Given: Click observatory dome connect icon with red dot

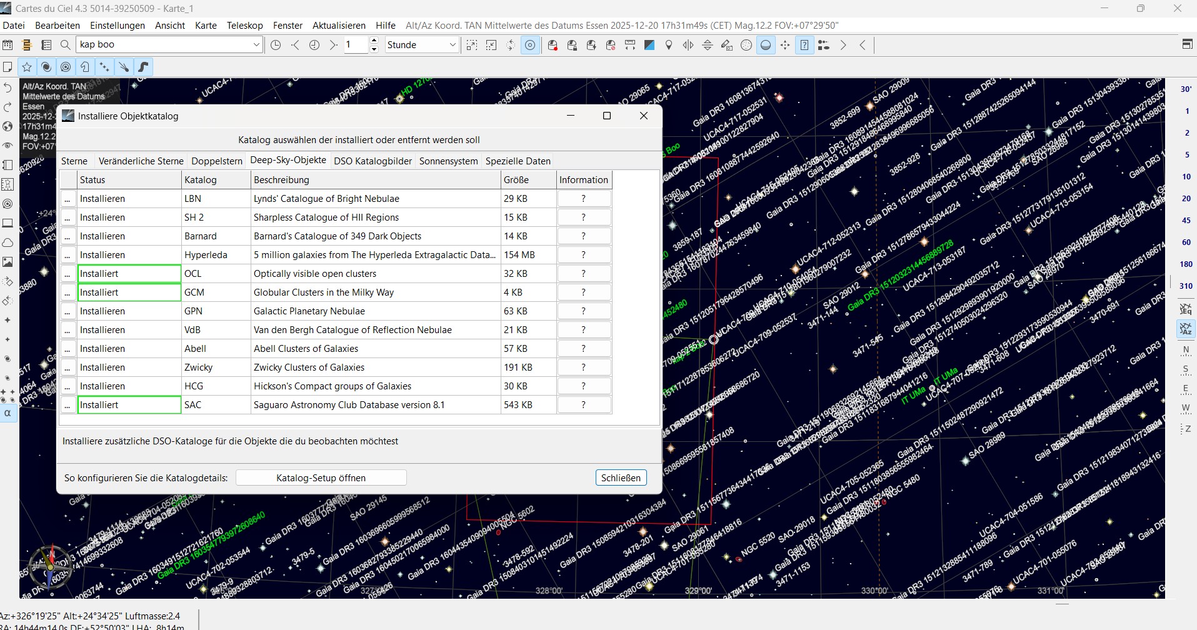Looking at the screenshot, I should [x=553, y=45].
